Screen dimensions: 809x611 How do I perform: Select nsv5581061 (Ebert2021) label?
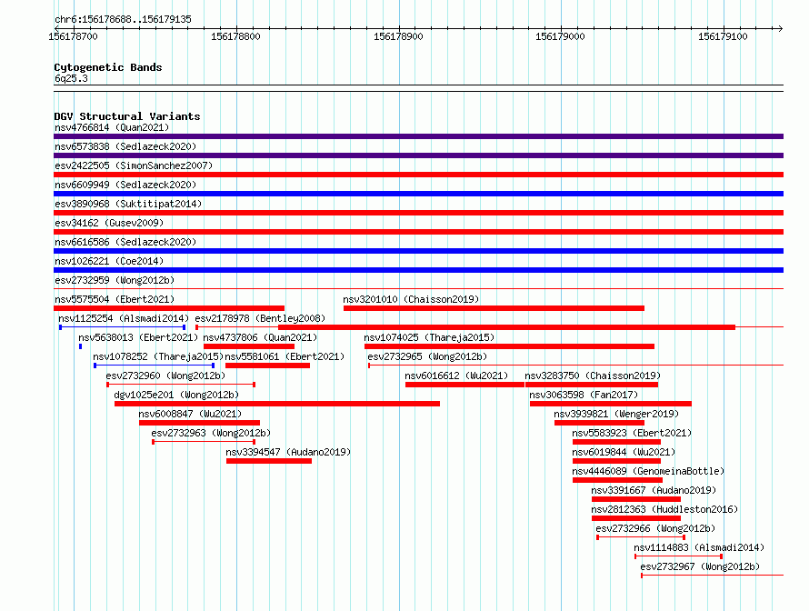pyautogui.click(x=285, y=356)
